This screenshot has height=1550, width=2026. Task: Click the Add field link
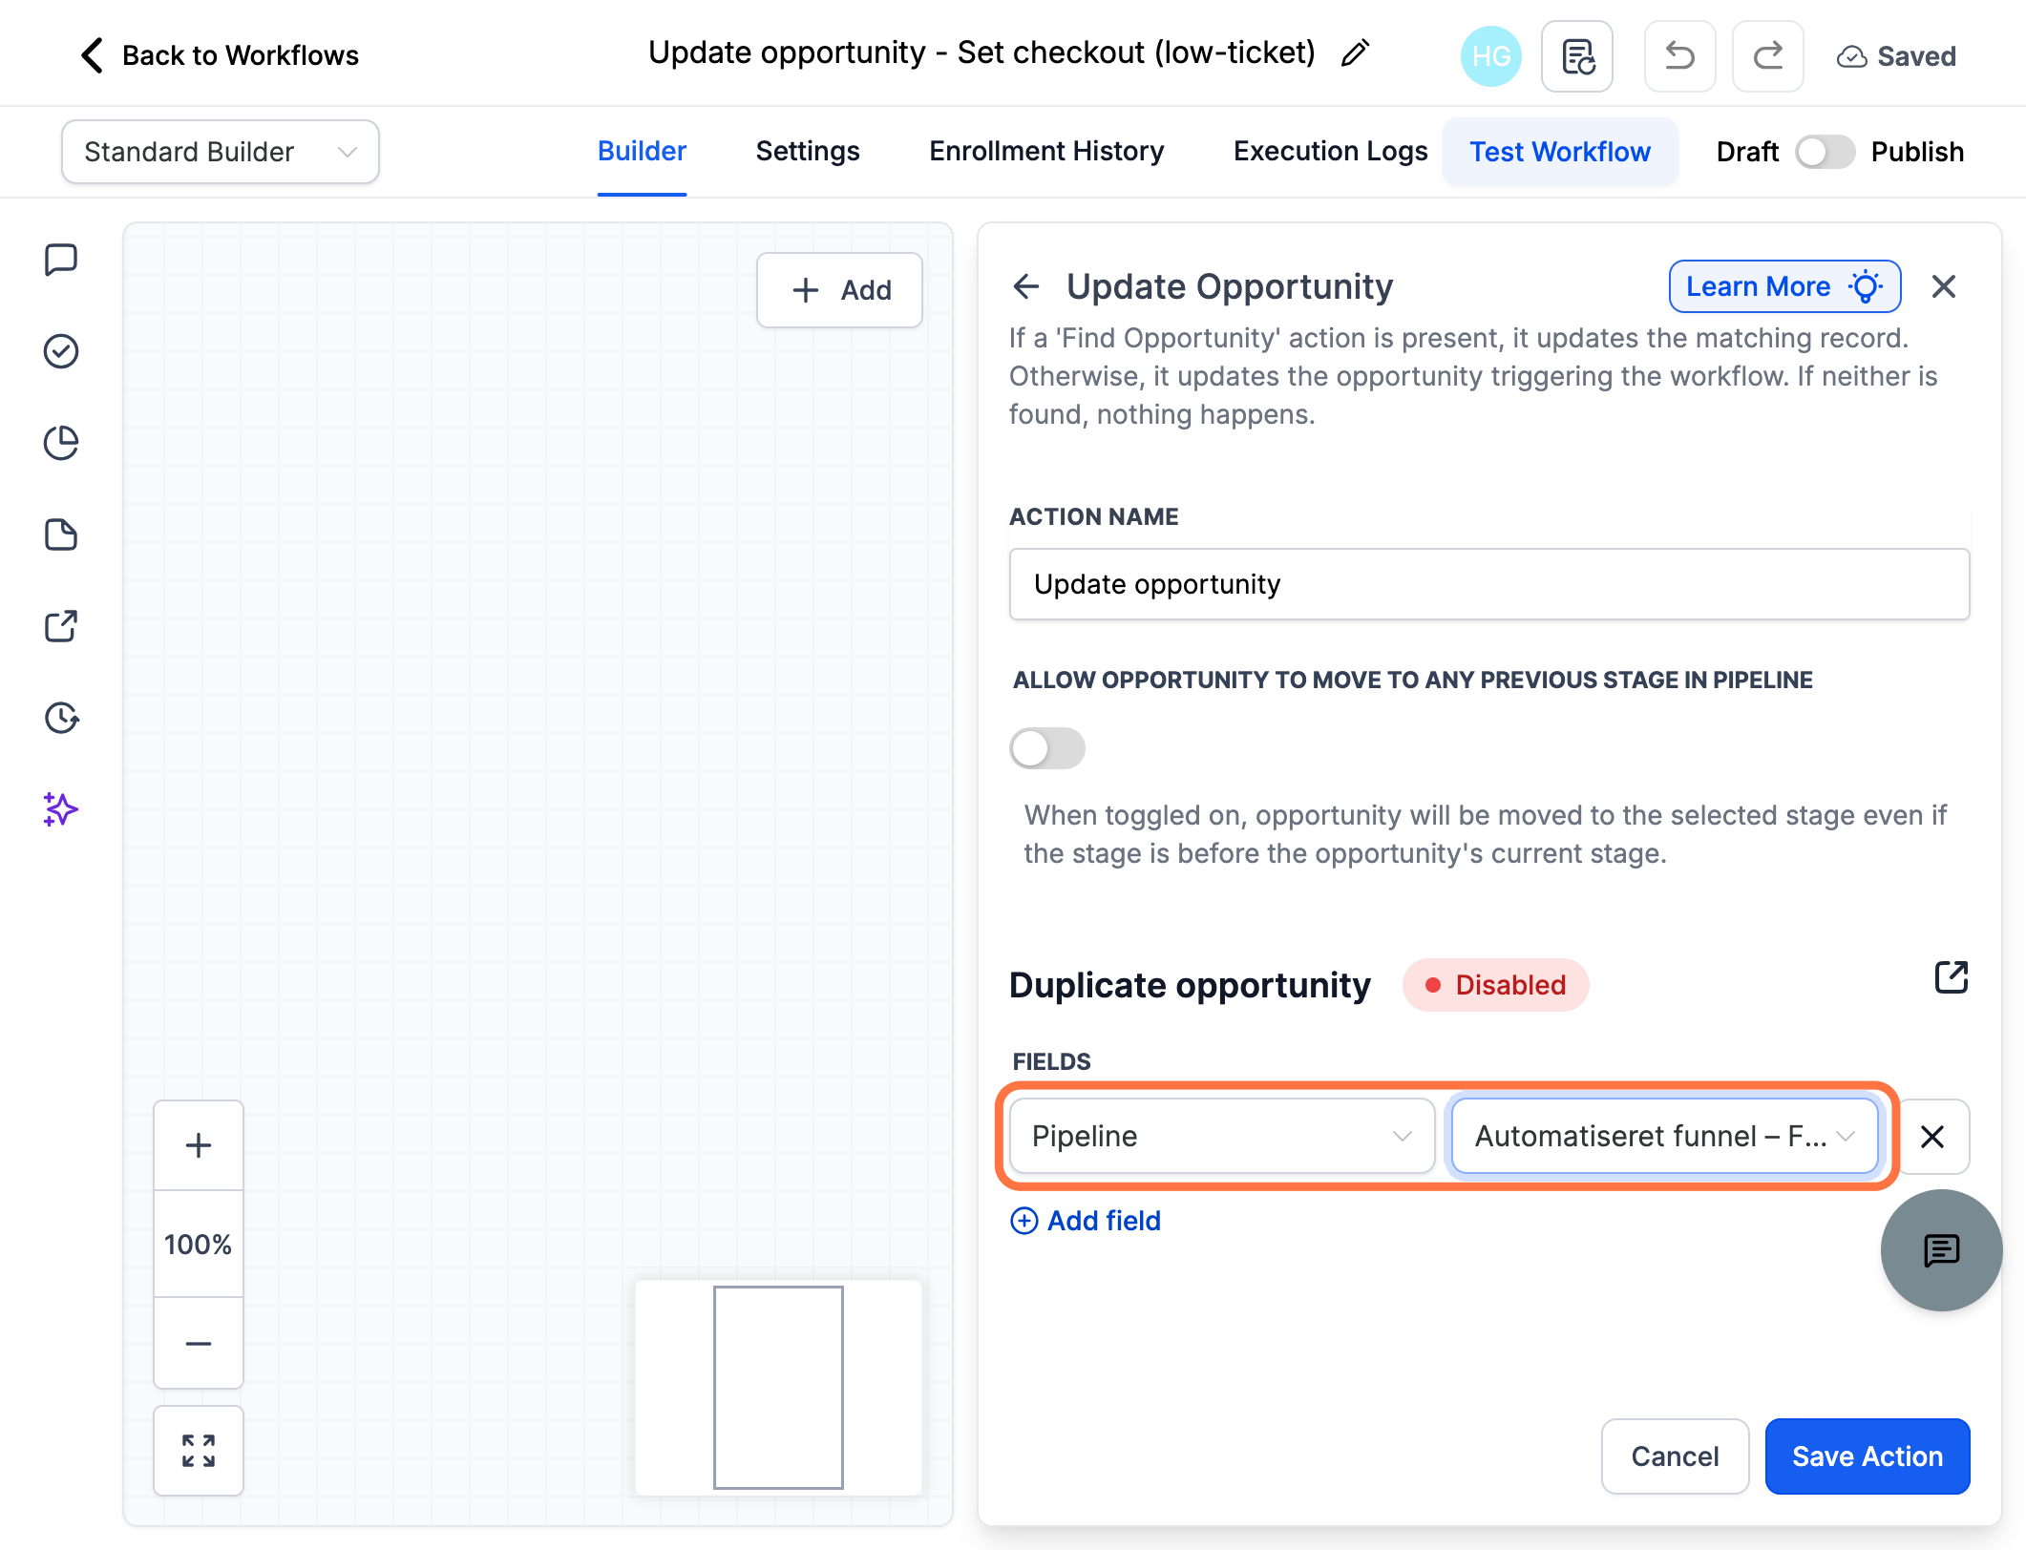[1086, 1221]
